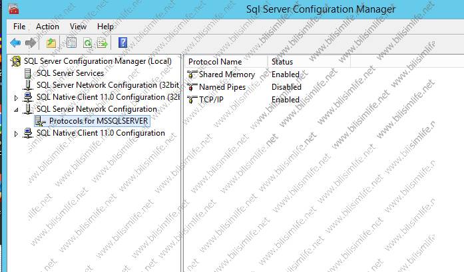Expand the bottom SQL Native Client 11.0 Configuration
The width and height of the screenshot is (464, 272).
(16, 134)
